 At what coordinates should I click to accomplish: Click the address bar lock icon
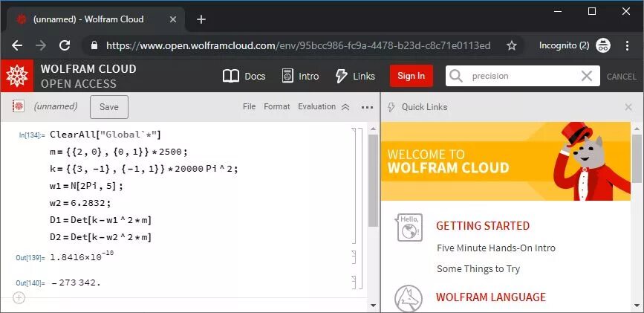94,45
